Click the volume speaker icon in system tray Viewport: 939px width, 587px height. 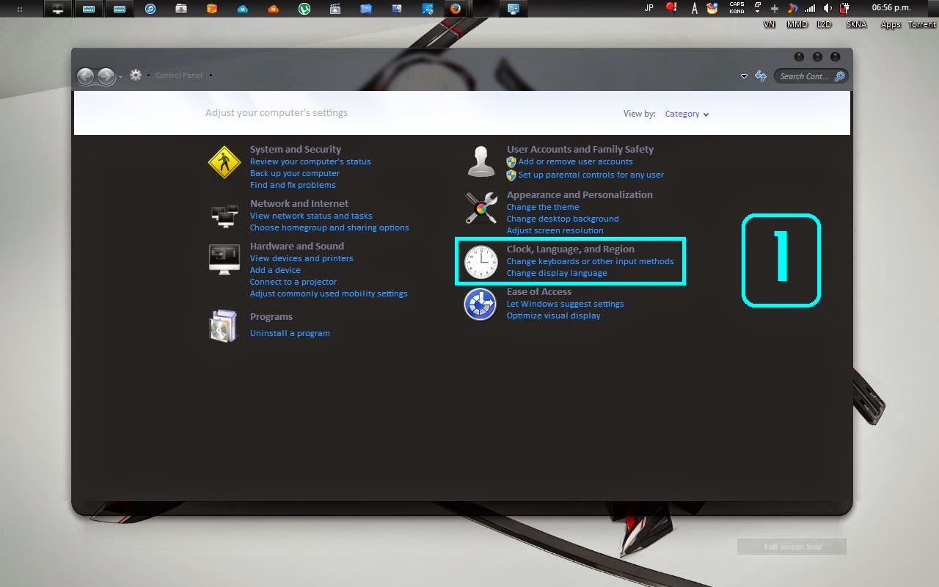point(827,7)
